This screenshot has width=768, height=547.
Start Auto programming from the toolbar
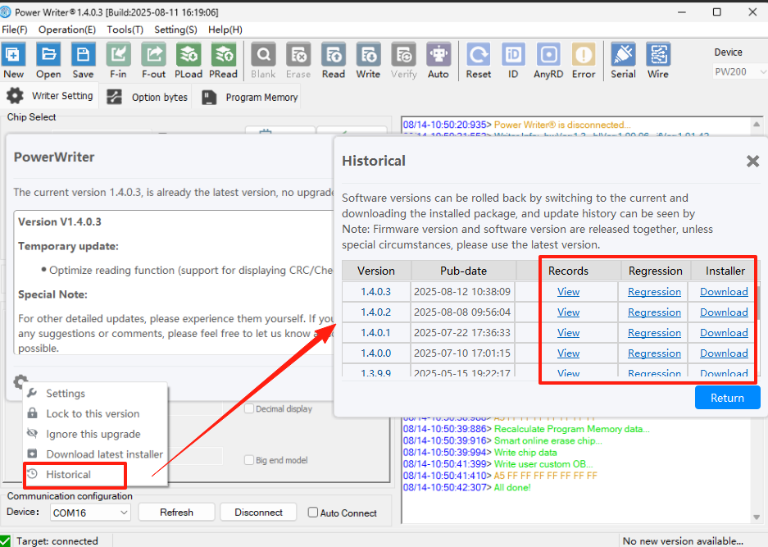click(439, 61)
